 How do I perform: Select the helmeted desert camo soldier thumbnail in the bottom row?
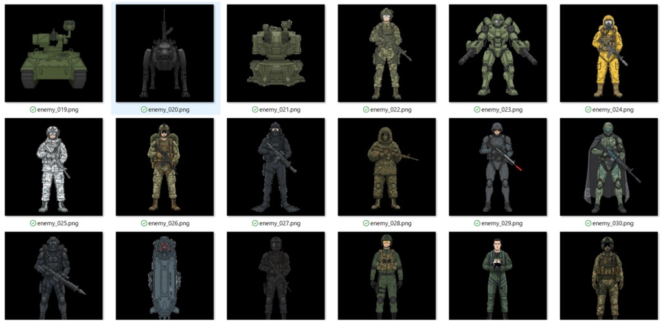point(609,276)
